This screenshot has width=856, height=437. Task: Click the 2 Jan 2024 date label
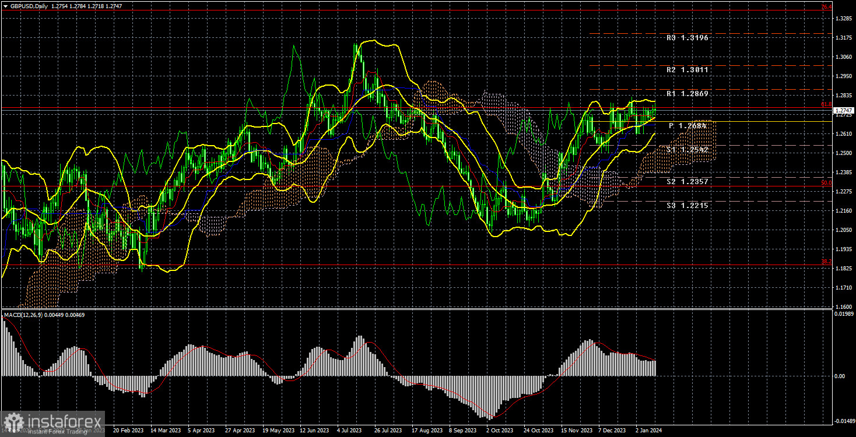(648, 431)
